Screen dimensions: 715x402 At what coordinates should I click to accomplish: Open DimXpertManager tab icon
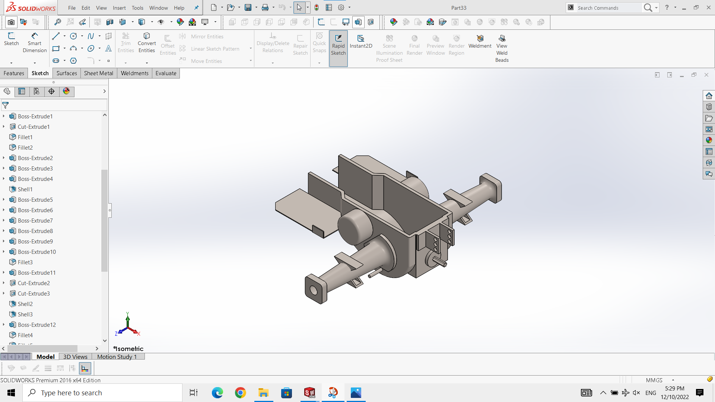(51, 91)
